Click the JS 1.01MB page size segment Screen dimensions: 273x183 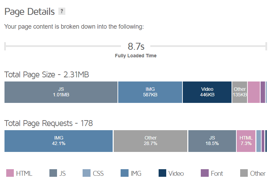61,92
